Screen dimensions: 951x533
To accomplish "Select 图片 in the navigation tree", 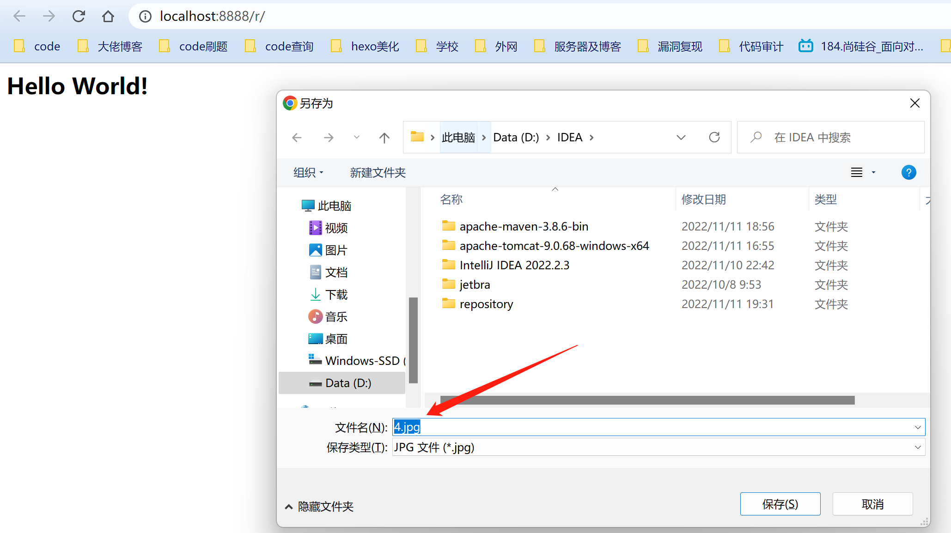I will click(x=329, y=250).
